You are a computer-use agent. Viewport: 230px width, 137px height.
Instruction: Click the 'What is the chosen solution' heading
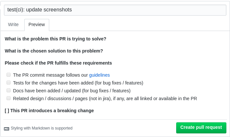[54, 51]
